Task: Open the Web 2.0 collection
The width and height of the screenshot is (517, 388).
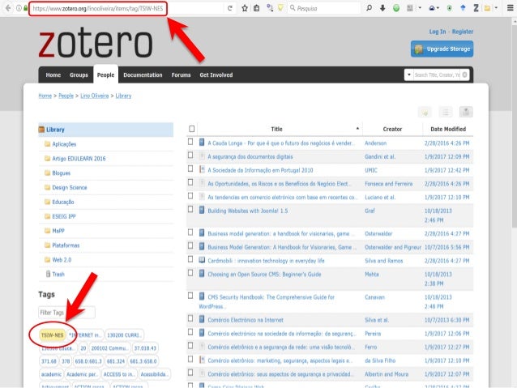Action: [62, 260]
